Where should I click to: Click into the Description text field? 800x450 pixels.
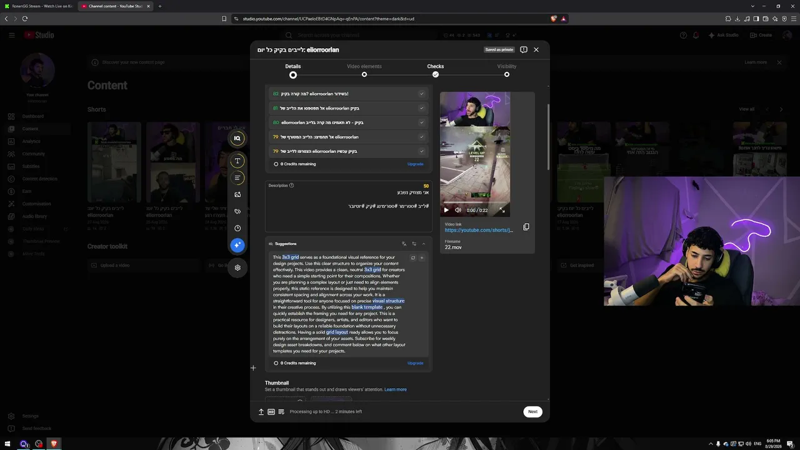click(x=349, y=206)
